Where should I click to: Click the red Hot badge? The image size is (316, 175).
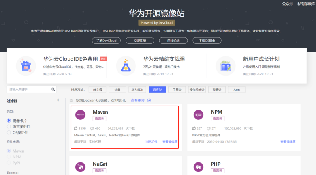tap(103, 59)
